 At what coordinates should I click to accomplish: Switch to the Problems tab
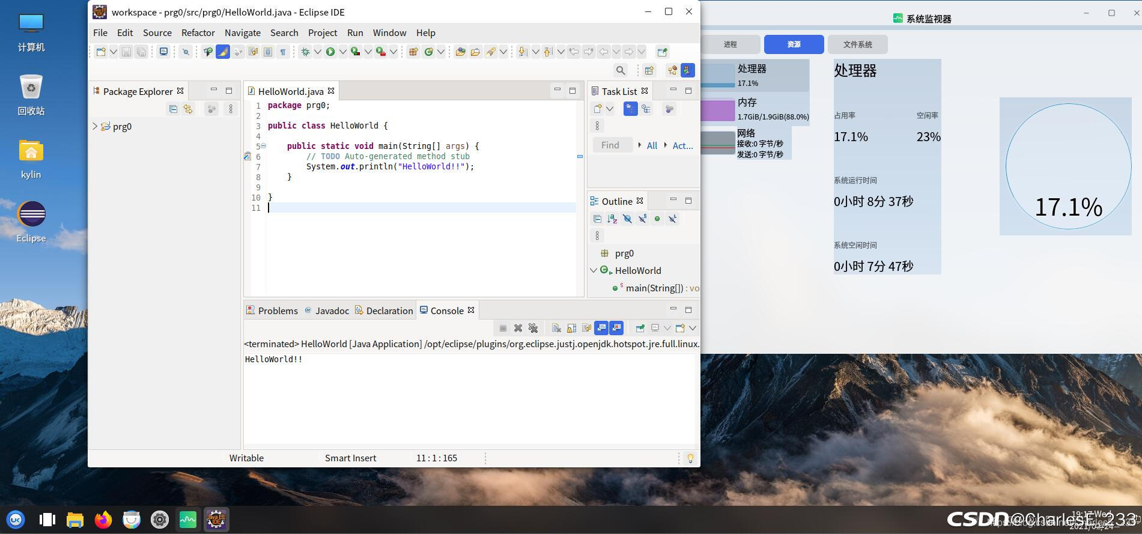272,311
